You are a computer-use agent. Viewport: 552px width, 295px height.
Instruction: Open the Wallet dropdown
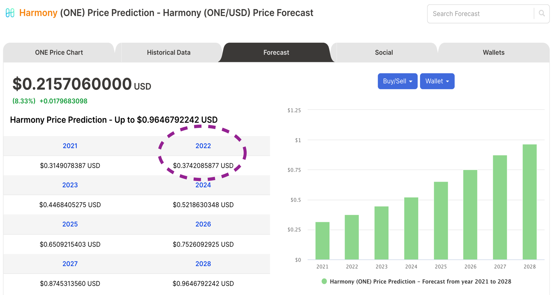tap(437, 81)
